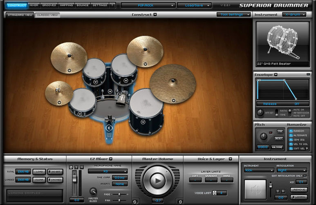Mute the Kick in the Instrument panel

[283, 191]
